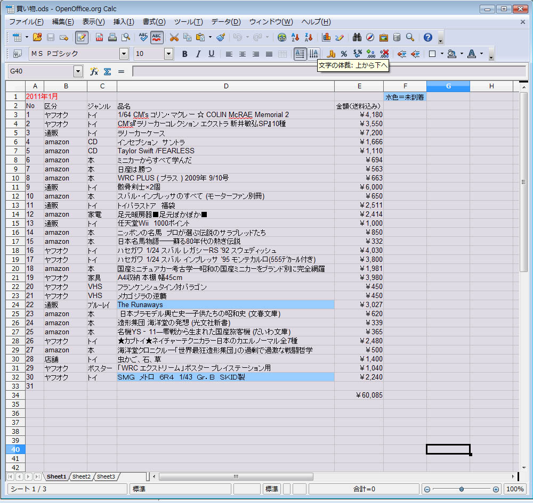Open font color dropdown arrow
The height and width of the screenshot is (503, 533).
point(481,54)
